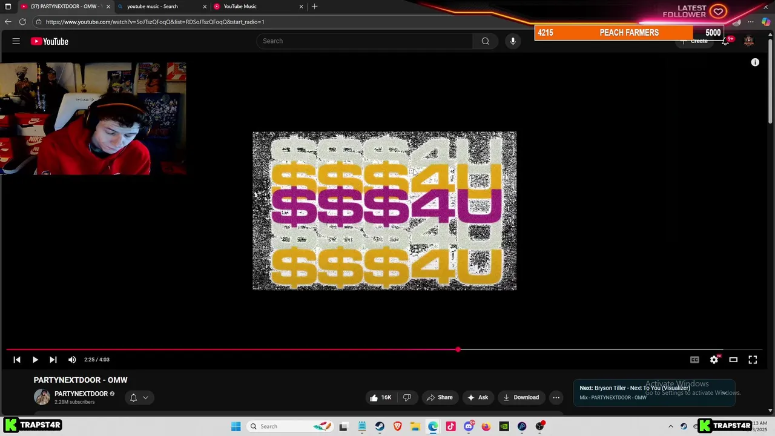Viewport: 775px width, 436px height.
Task: Expand subscription notification options chevron
Action: tap(145, 398)
